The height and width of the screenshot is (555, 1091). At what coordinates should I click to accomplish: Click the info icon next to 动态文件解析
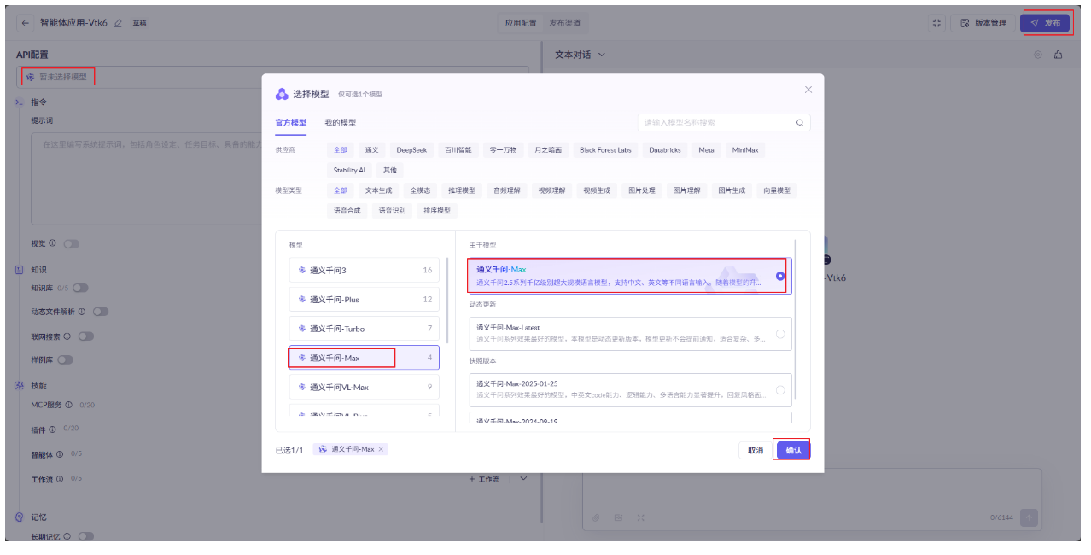[x=84, y=312]
